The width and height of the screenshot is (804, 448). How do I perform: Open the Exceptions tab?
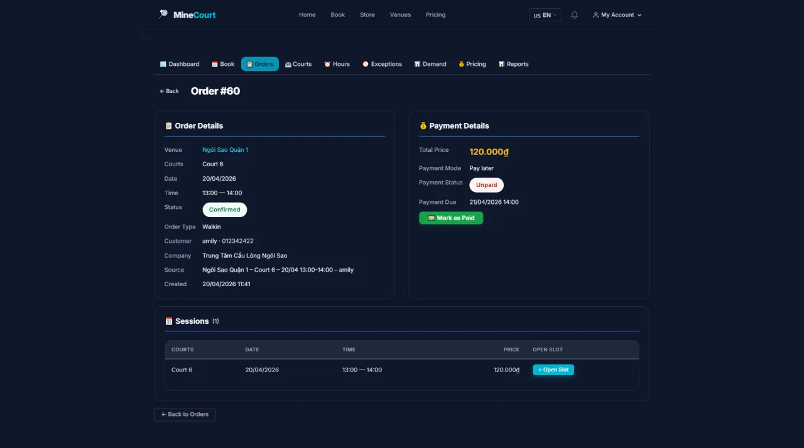click(382, 64)
